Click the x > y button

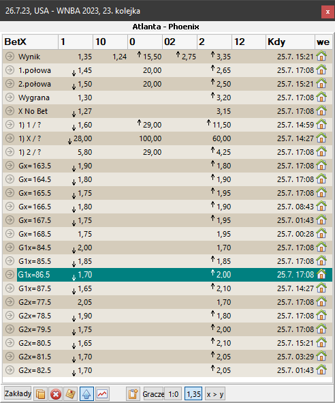tap(215, 393)
